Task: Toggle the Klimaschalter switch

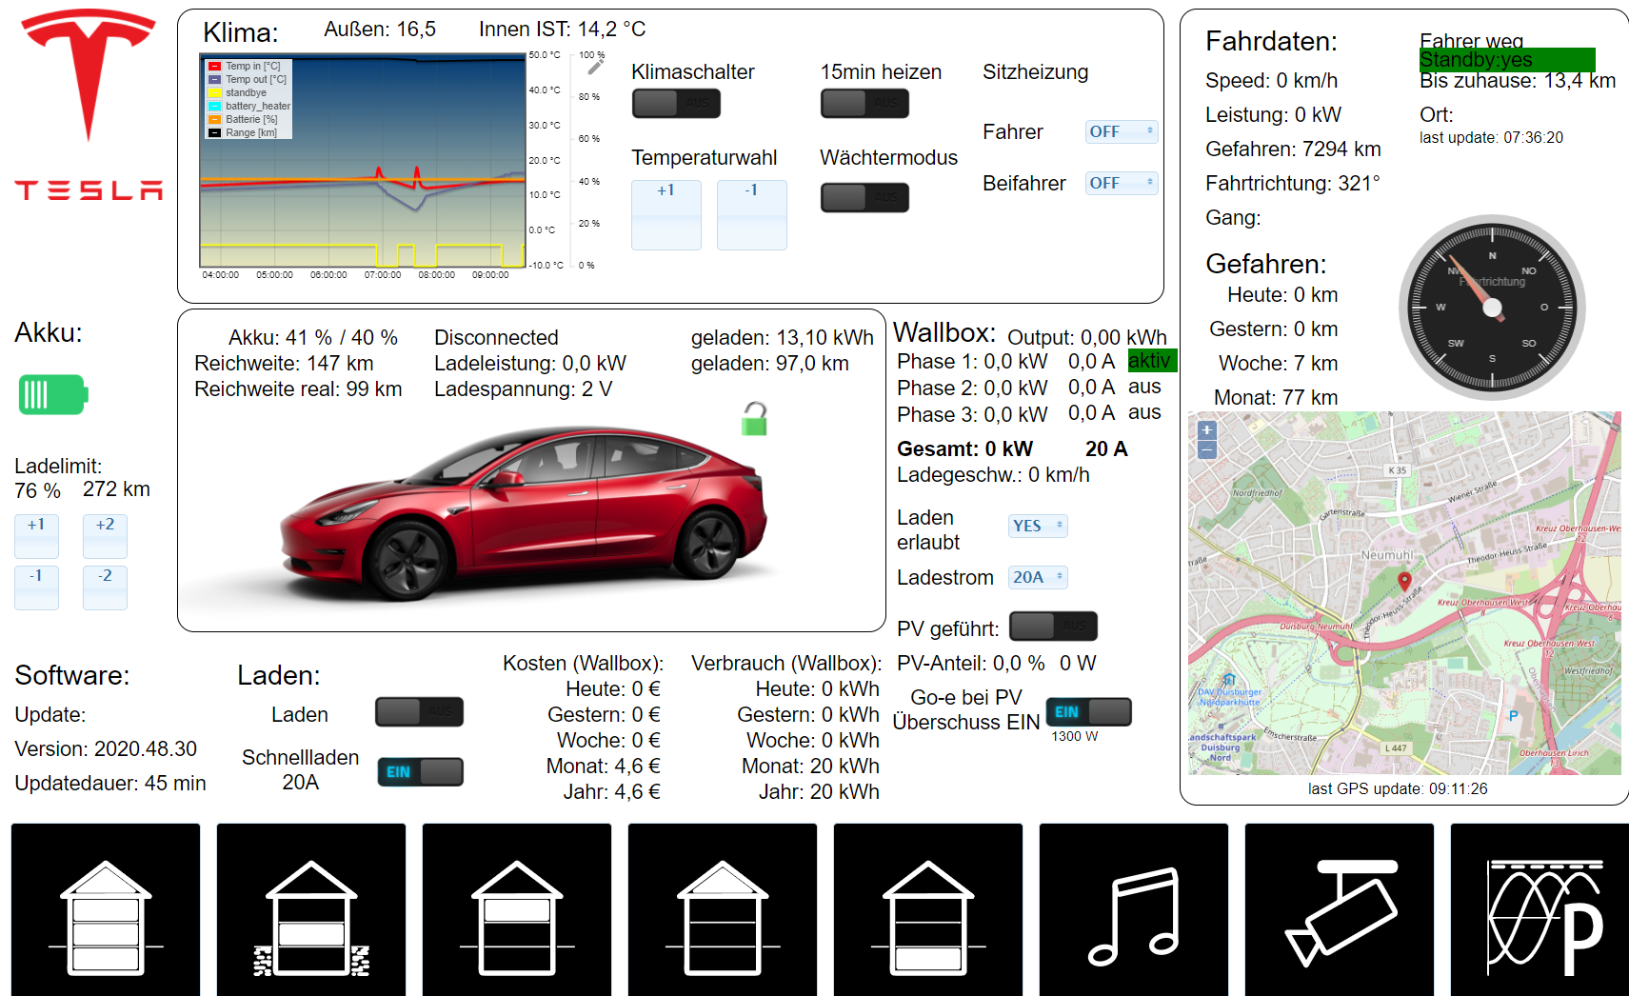Action: pyautogui.click(x=676, y=103)
